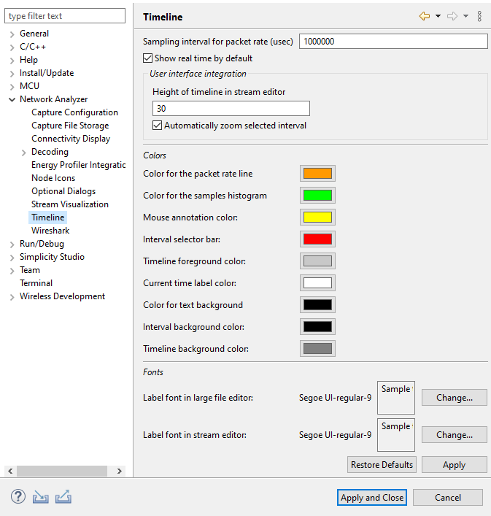The width and height of the screenshot is (491, 516).
Task: Open Optional Dialogs preference page
Action: pos(63,191)
